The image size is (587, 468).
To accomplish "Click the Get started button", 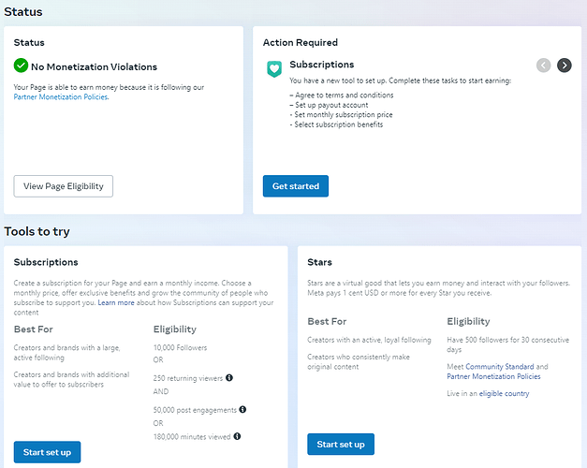I will (x=296, y=186).
